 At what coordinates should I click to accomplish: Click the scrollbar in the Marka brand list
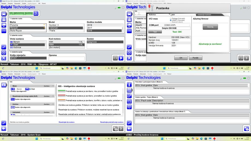[x=46, y=28]
